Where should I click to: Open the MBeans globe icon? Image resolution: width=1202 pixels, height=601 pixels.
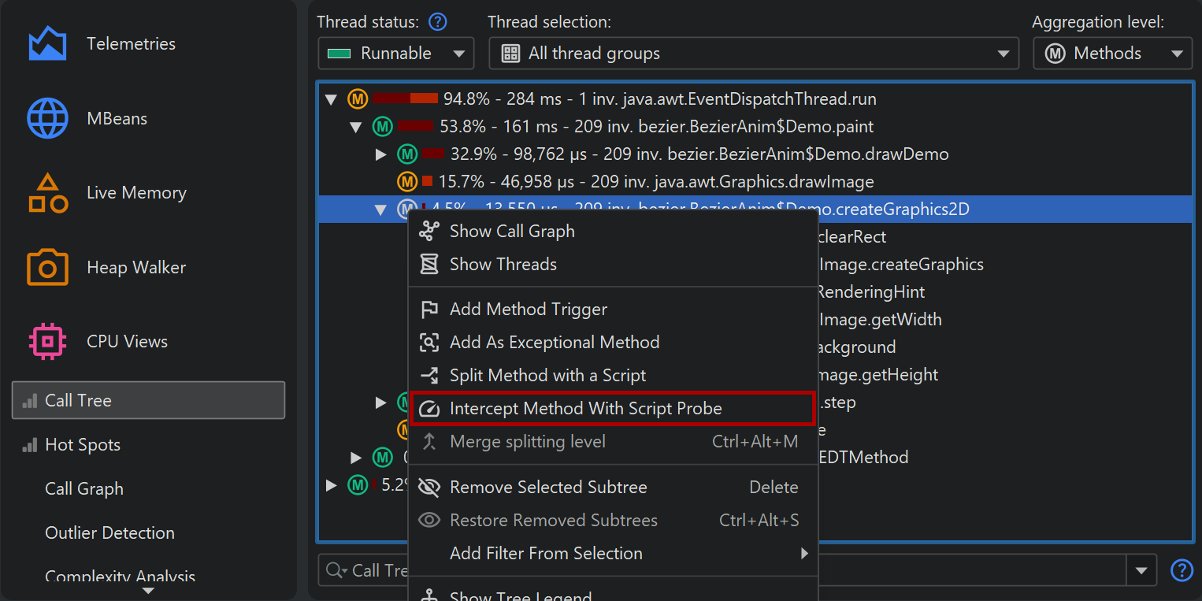47,119
